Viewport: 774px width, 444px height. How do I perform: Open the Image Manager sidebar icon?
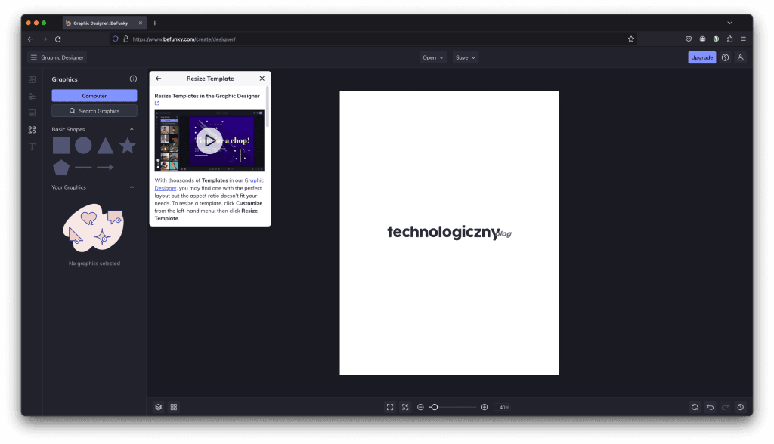[x=32, y=79]
